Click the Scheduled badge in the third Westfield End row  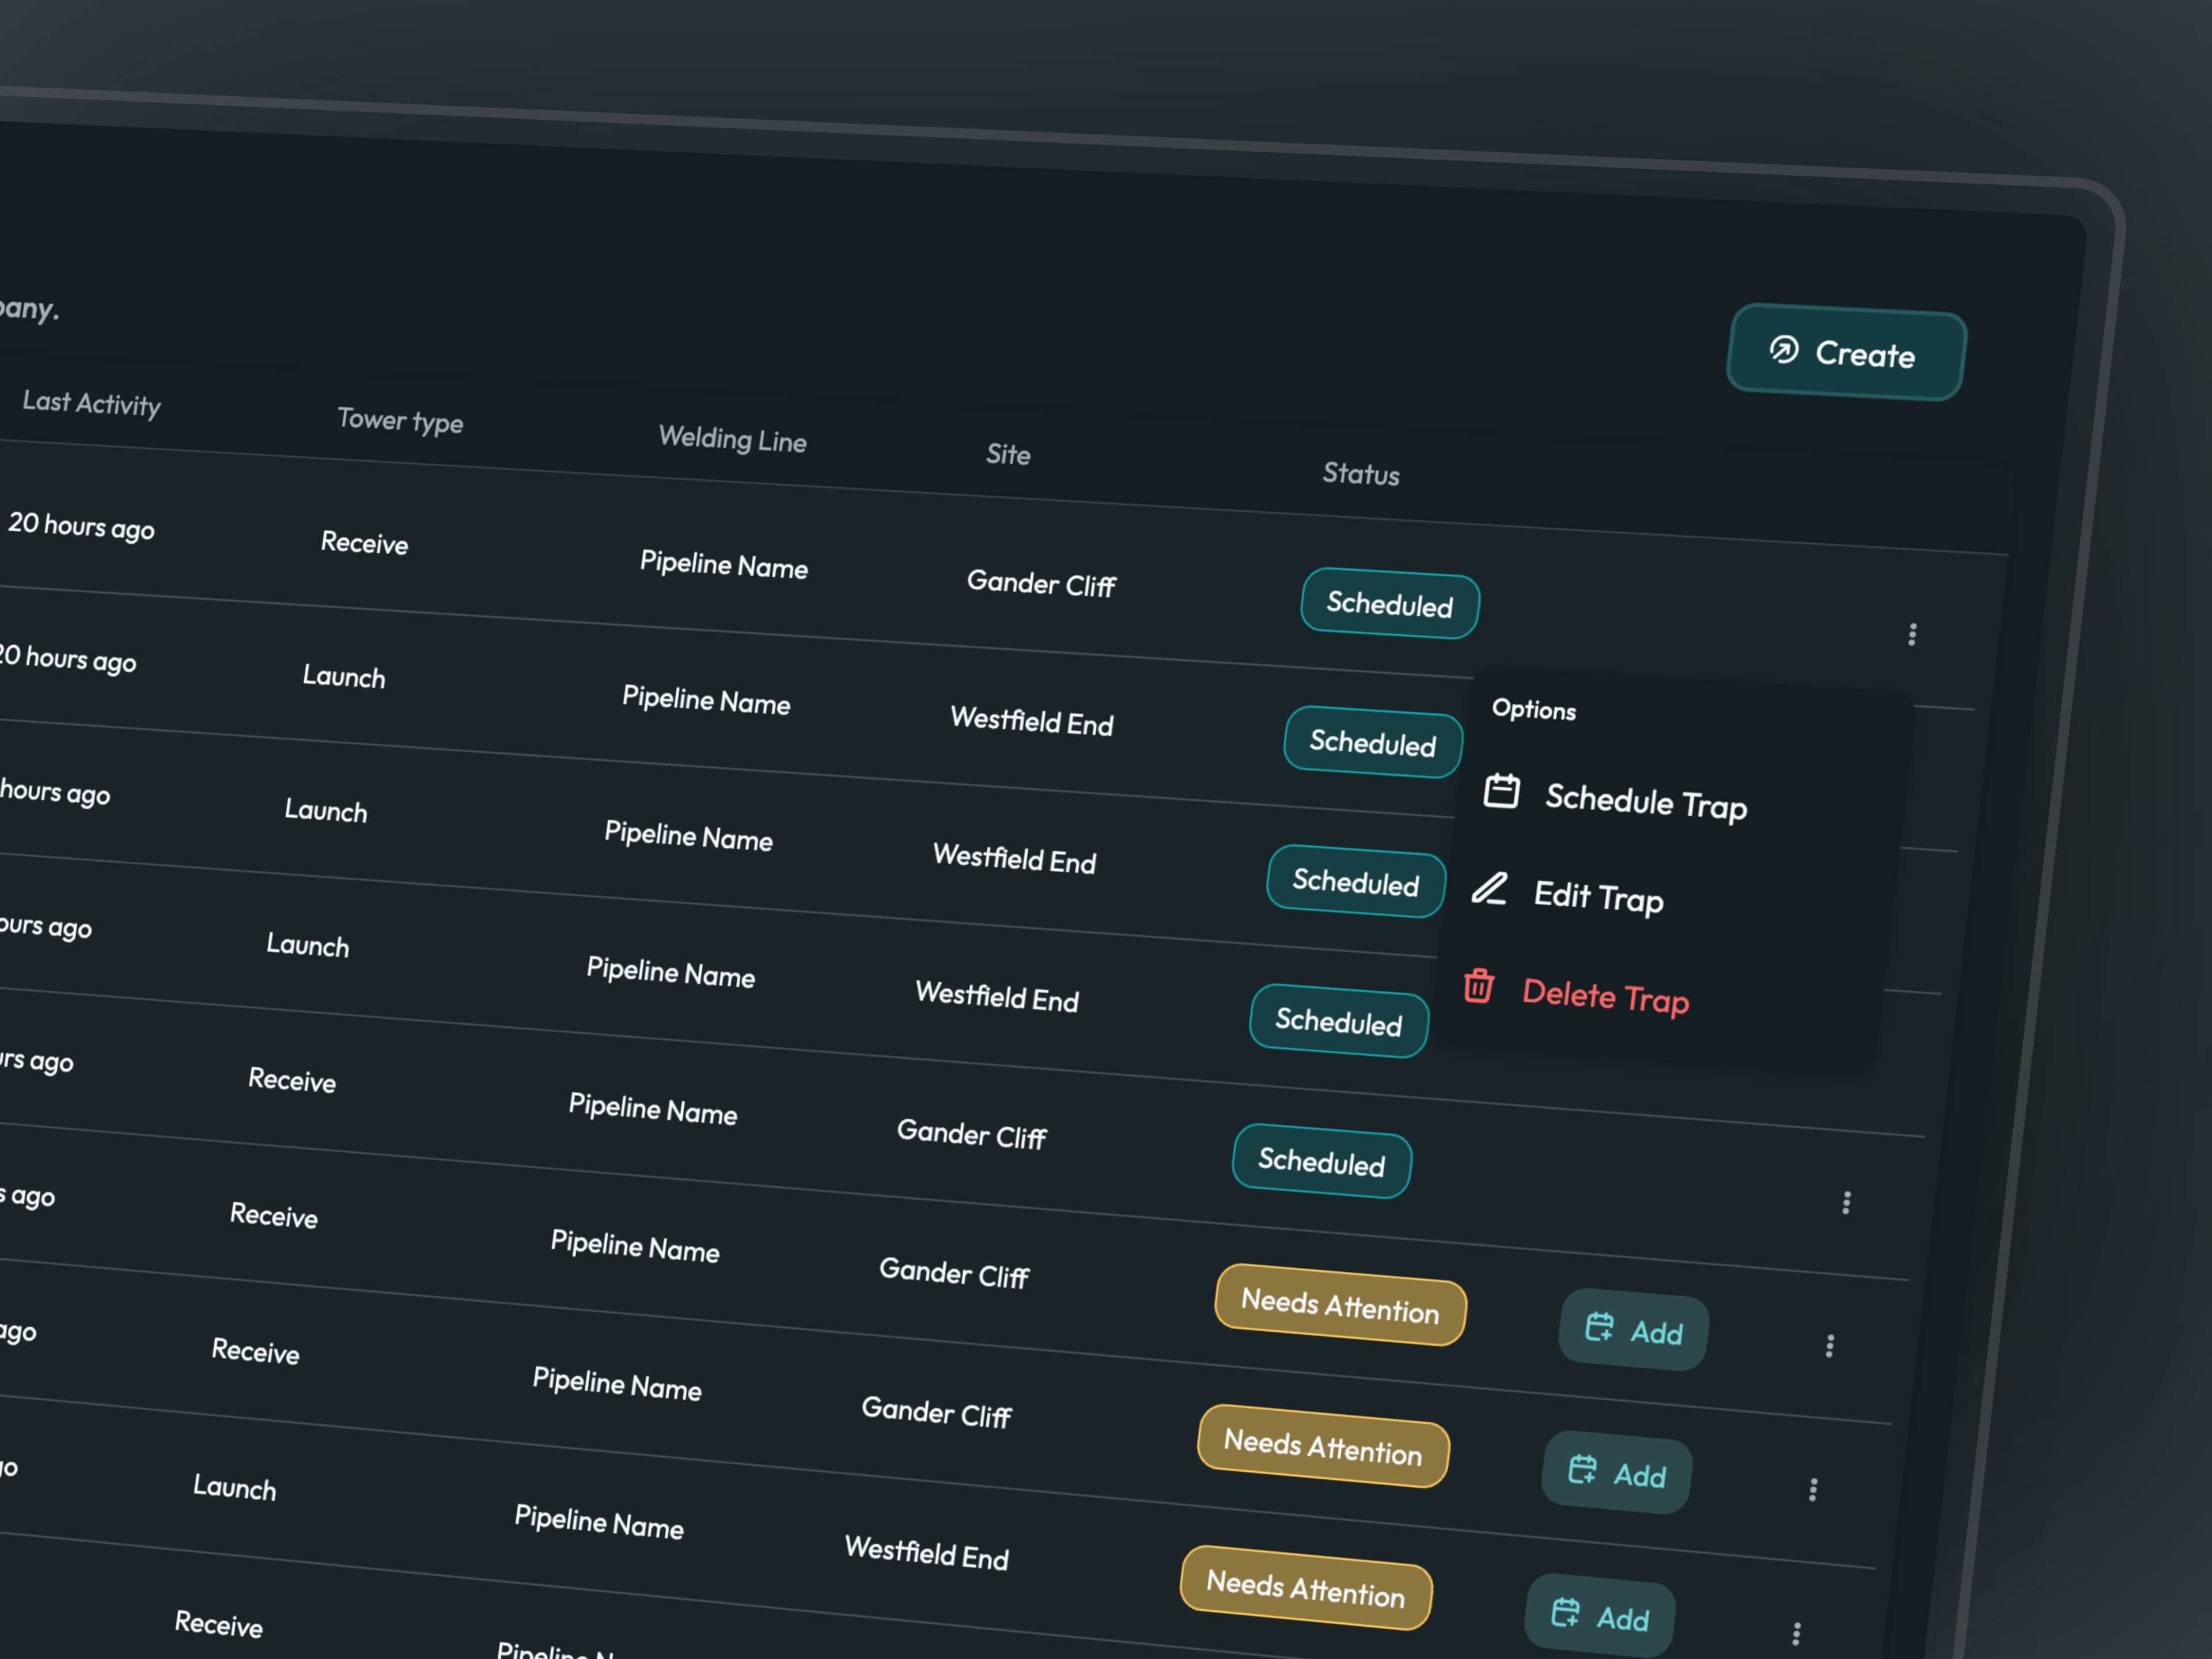1339,1020
